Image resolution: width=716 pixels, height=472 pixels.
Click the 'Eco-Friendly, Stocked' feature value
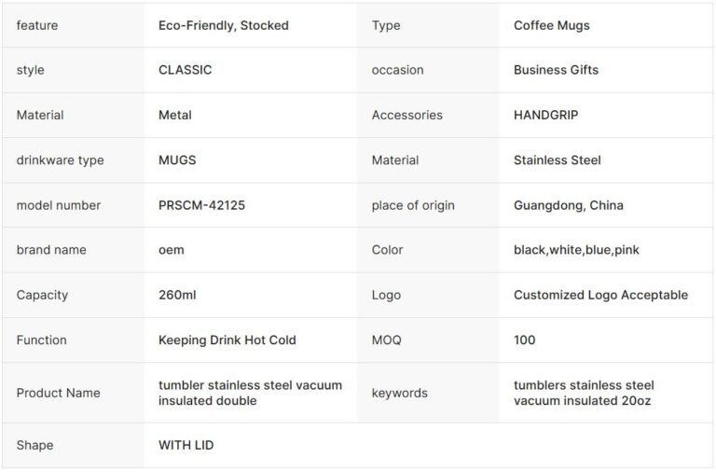(224, 25)
